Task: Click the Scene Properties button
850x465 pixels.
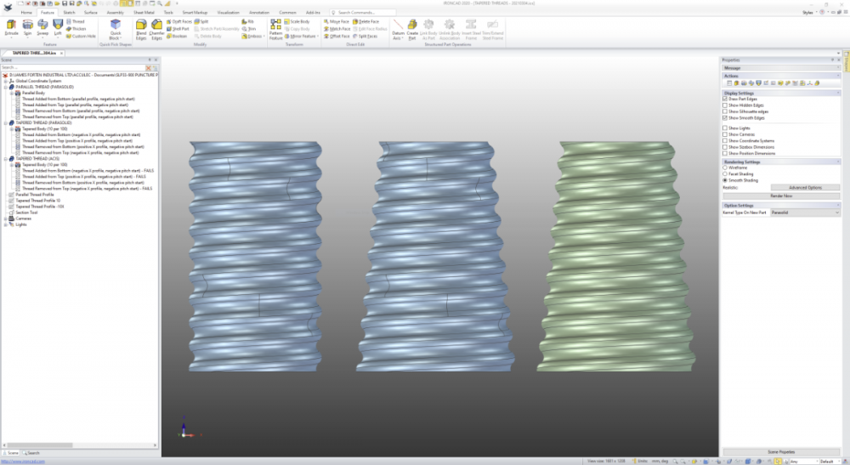Action: click(x=781, y=452)
